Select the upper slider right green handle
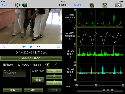 point(123,86)
